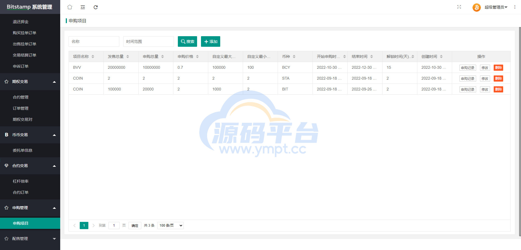521x250 pixels.
Task: Toggle the sidebar collapse icon
Action: 83,7
